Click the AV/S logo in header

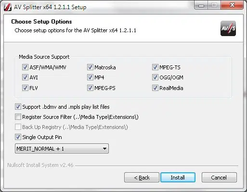click(x=228, y=28)
